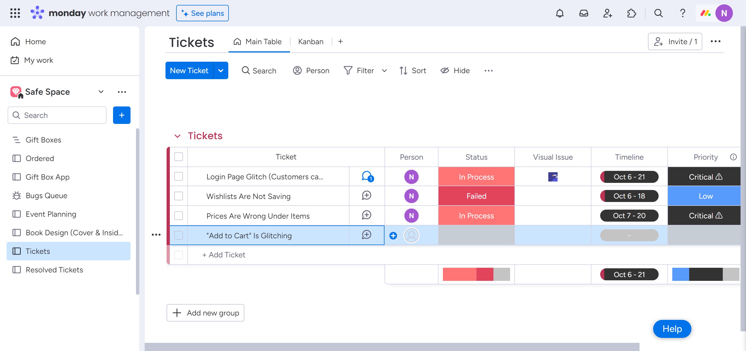Open the apps grid switcher menu
Image resolution: width=746 pixels, height=351 pixels.
(15, 13)
